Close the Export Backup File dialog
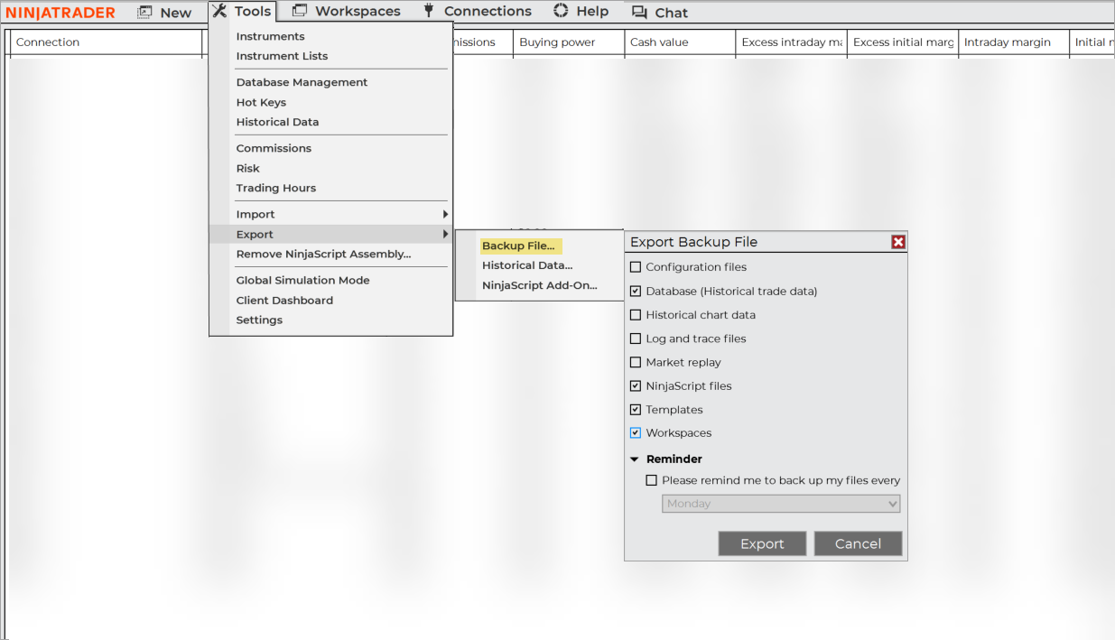Viewport: 1115px width, 640px height. pos(898,242)
